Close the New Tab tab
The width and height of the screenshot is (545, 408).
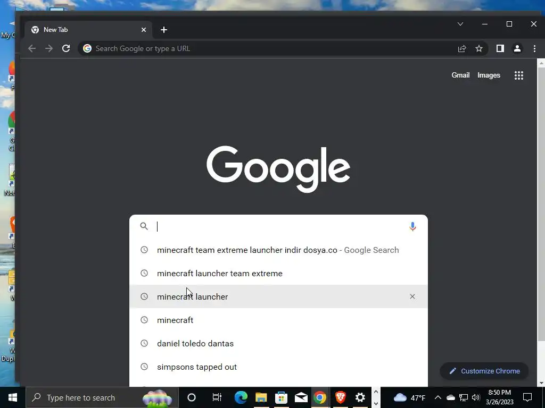pyautogui.click(x=144, y=30)
